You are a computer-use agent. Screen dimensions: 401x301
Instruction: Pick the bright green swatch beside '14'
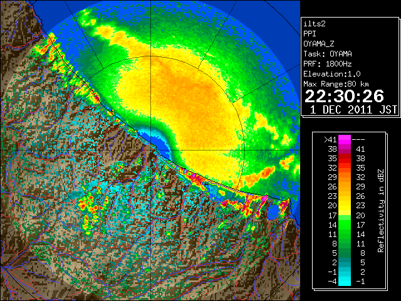coord(345,224)
